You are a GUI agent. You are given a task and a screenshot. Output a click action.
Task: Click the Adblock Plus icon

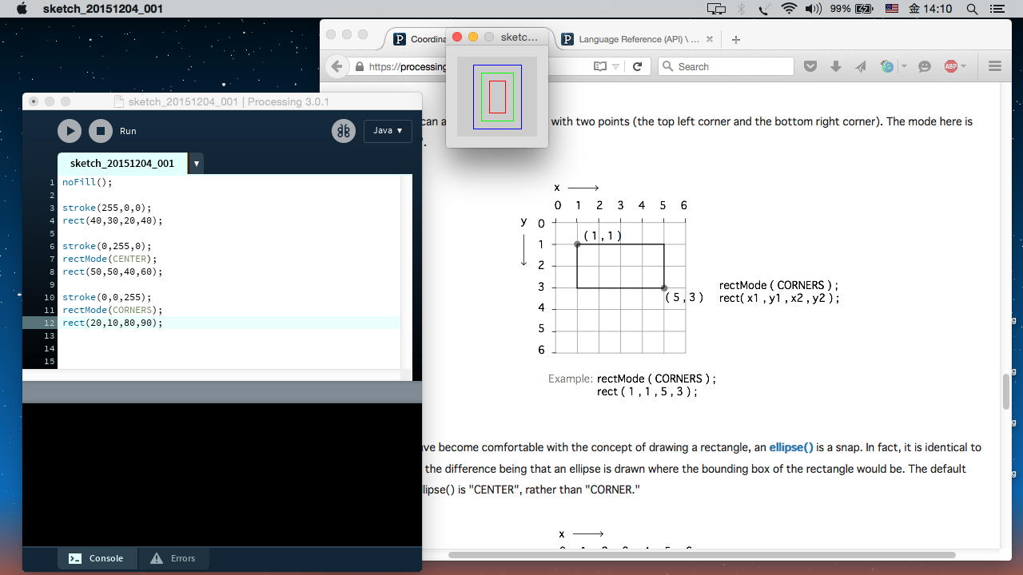pyautogui.click(x=950, y=66)
